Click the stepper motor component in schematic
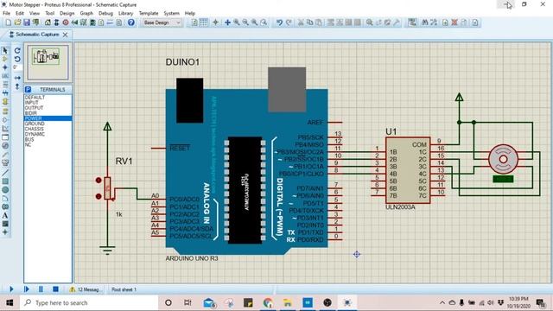 (x=503, y=159)
